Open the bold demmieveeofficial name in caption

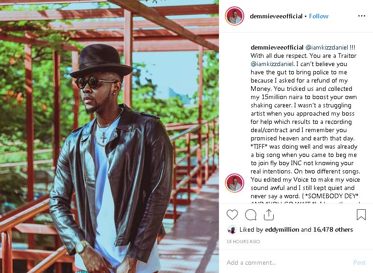tap(277, 47)
